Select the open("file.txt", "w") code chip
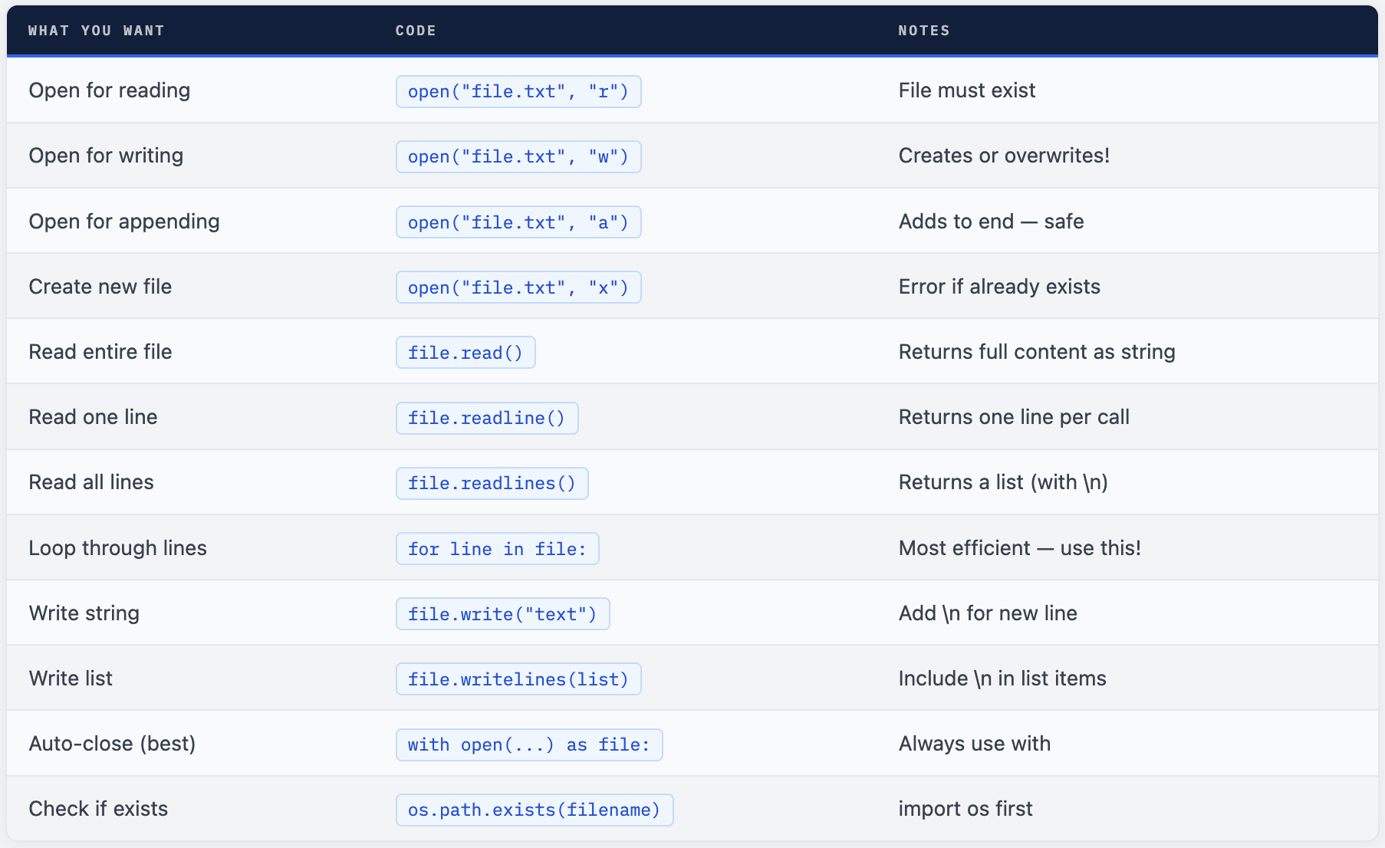The height and width of the screenshot is (848, 1385). [x=518, y=157]
